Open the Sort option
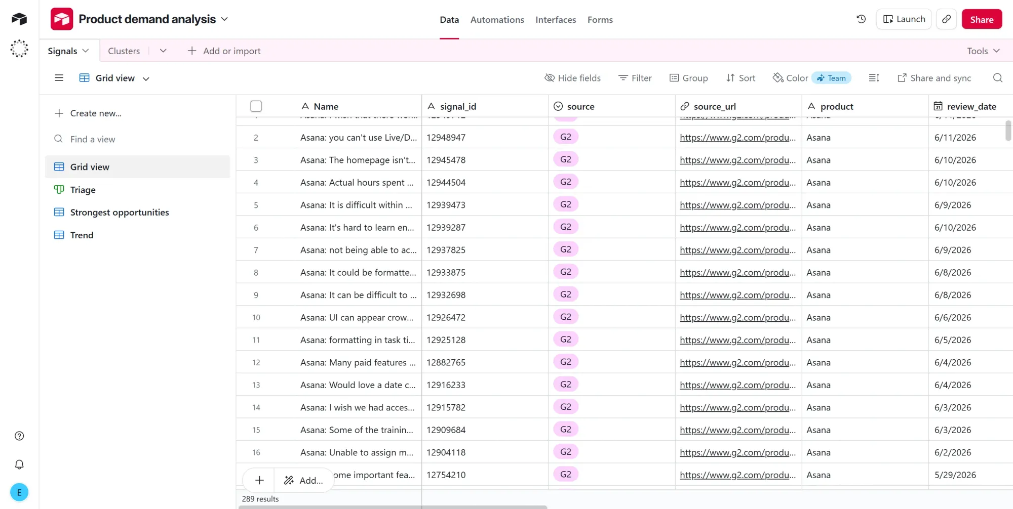1013x509 pixels. (741, 78)
